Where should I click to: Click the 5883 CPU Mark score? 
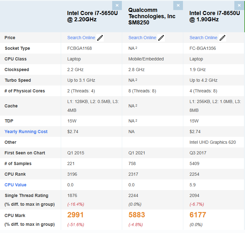coord(137,215)
